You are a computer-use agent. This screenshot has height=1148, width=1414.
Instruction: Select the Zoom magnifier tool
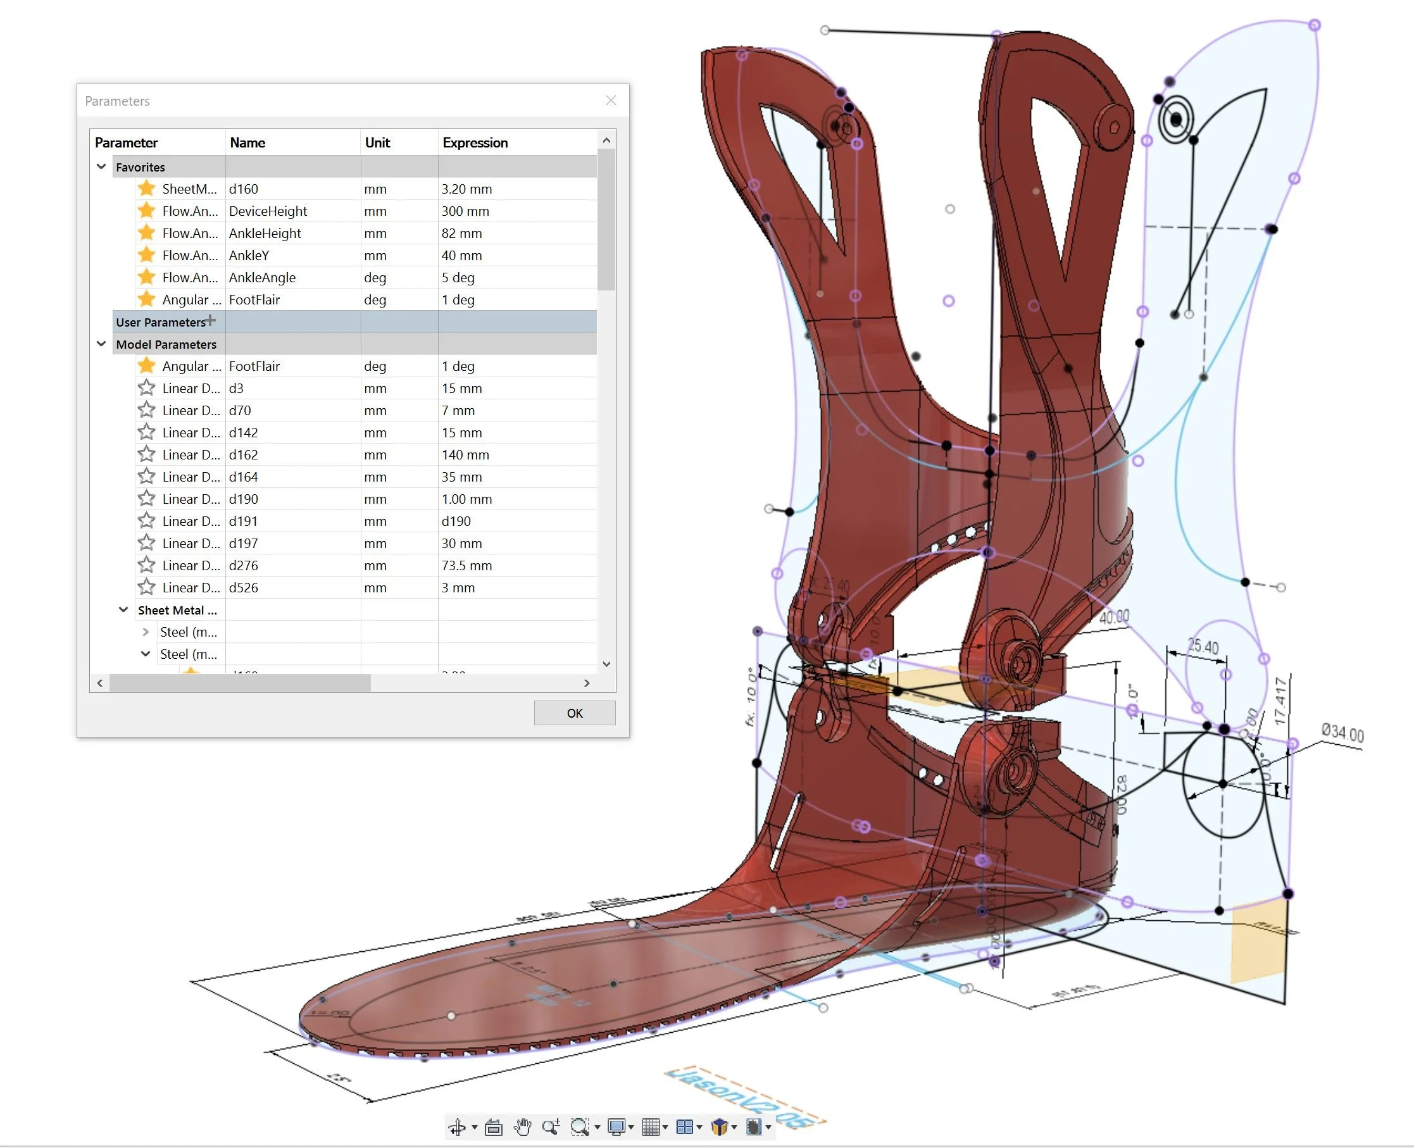pos(550,1126)
